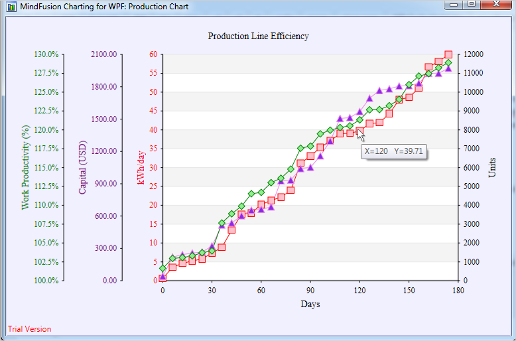
Task: Click the 1800.00 capital tick label
Action: coord(104,86)
